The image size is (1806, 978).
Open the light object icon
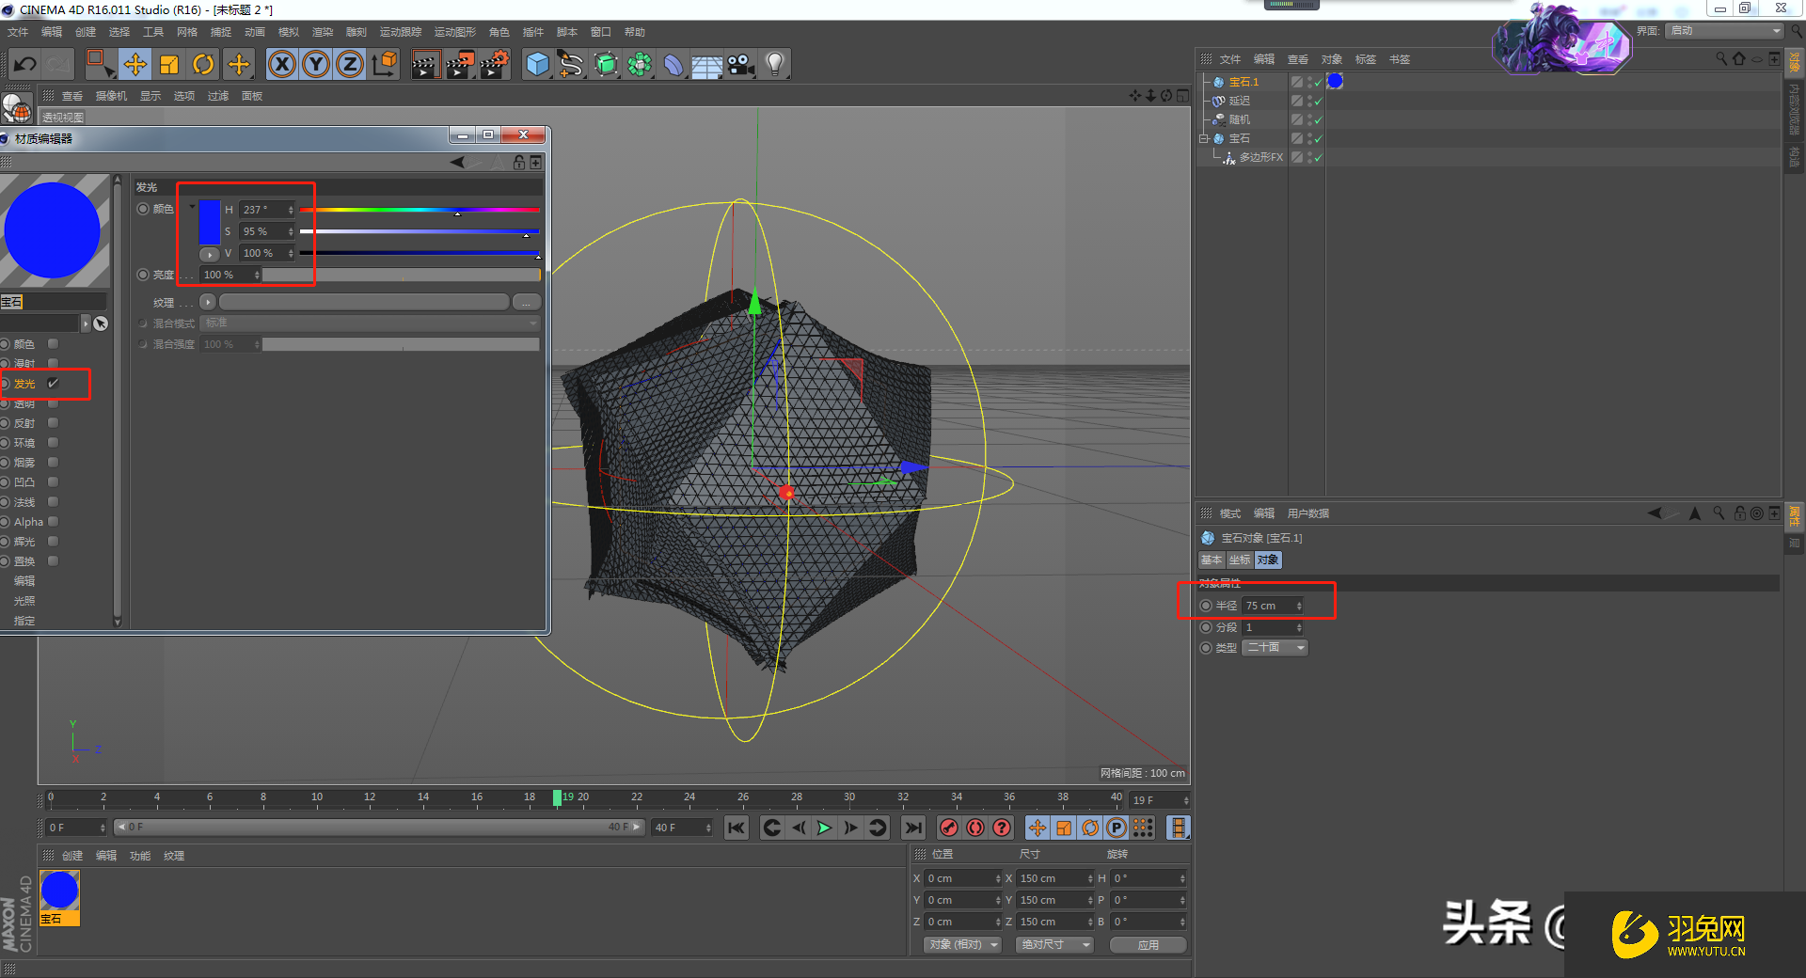(x=774, y=64)
